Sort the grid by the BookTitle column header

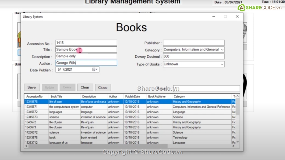pyautogui.click(x=56, y=97)
